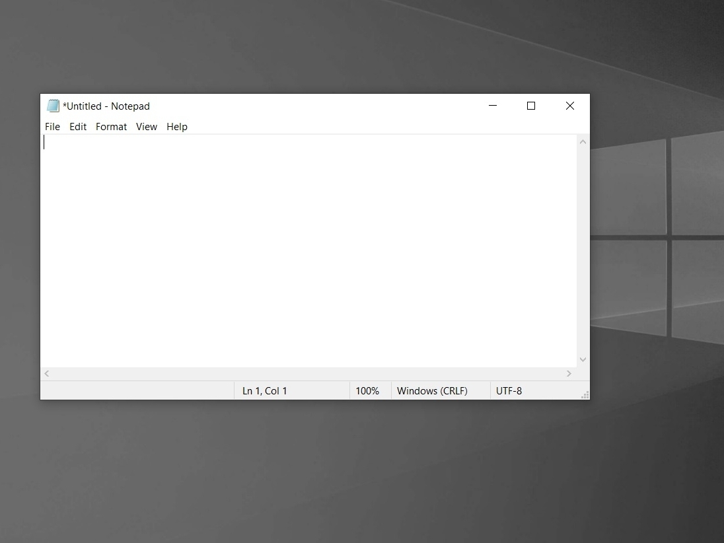Viewport: 724px width, 543px height.
Task: Click the resize grip at window corner
Action: pos(585,395)
